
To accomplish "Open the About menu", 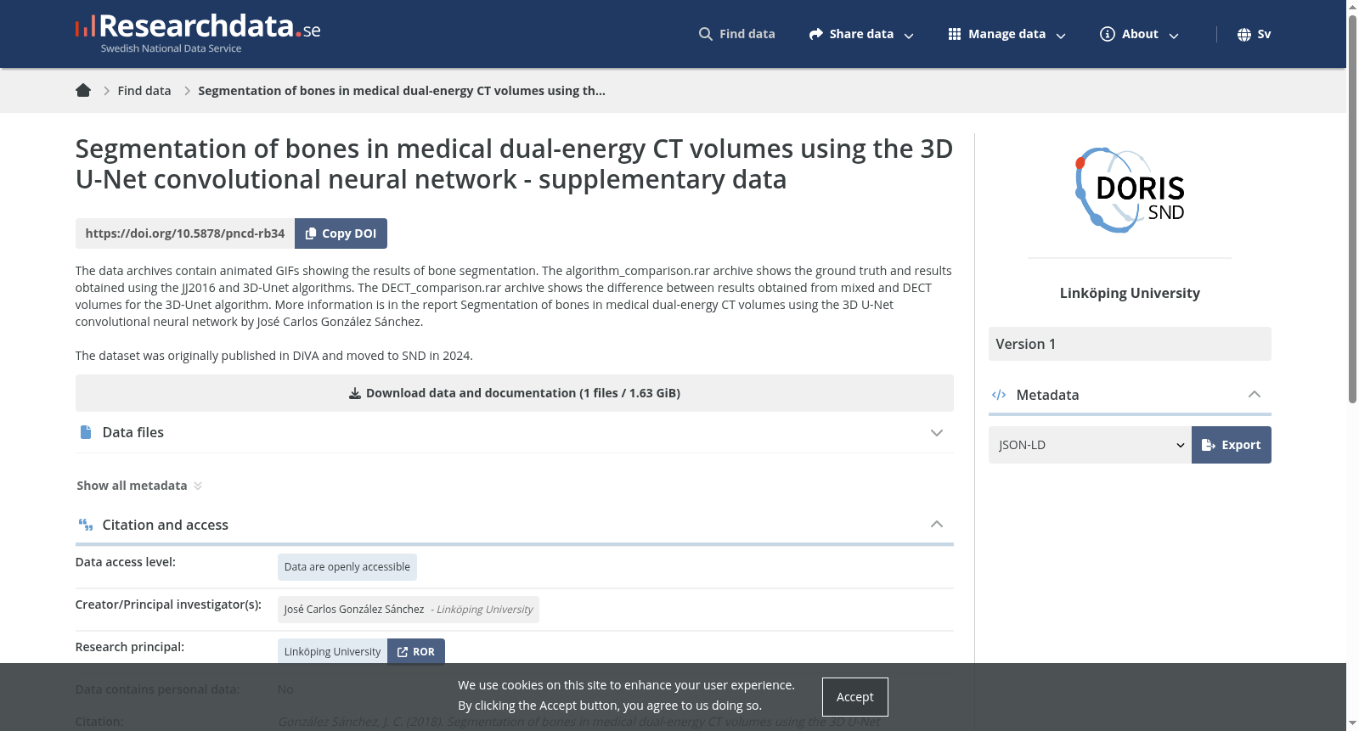I will [1140, 34].
